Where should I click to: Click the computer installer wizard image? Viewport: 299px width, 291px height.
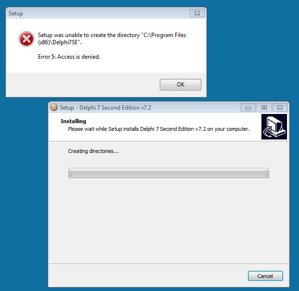[x=274, y=127]
